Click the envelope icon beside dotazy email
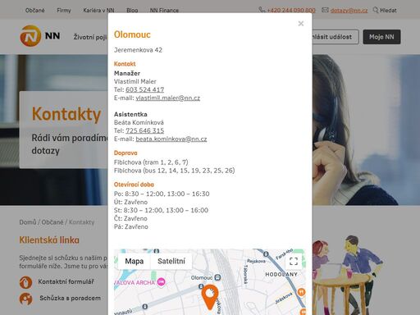The image size is (420, 315). (x=325, y=10)
